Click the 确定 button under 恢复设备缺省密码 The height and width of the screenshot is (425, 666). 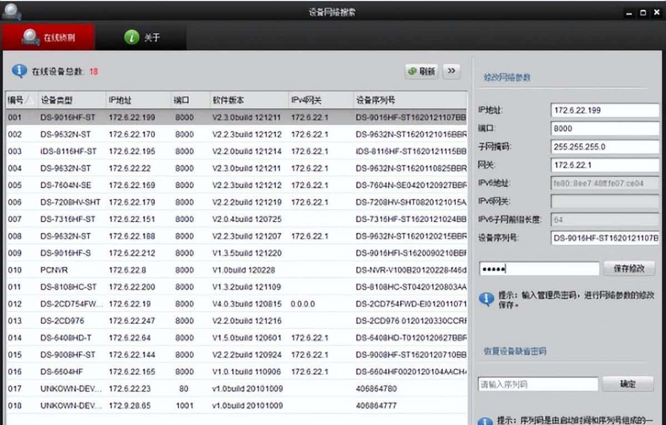(x=628, y=383)
